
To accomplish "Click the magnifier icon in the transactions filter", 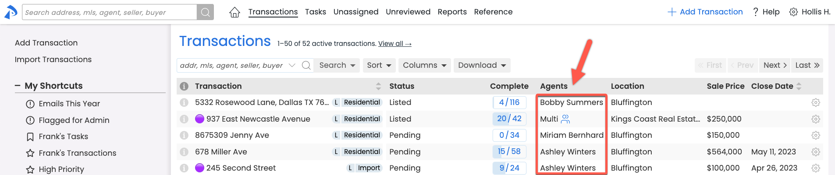I will (306, 66).
